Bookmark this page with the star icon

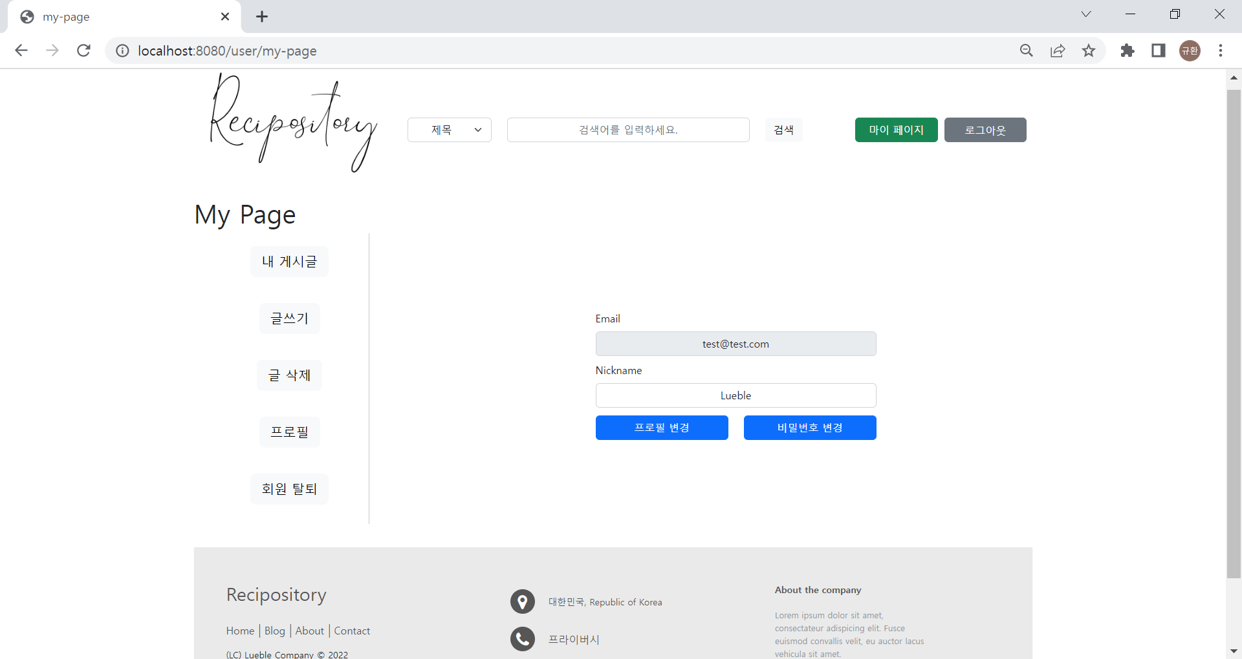[1089, 50]
